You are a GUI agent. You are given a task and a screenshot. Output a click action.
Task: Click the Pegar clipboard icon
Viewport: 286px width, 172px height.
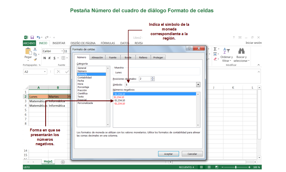28,51
